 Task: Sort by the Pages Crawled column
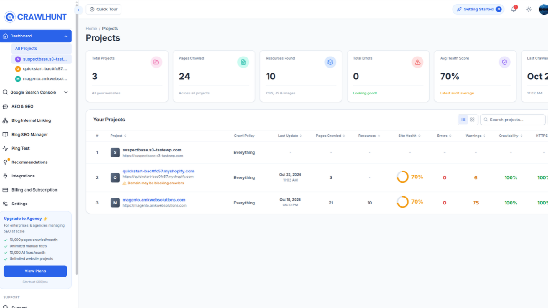331,136
